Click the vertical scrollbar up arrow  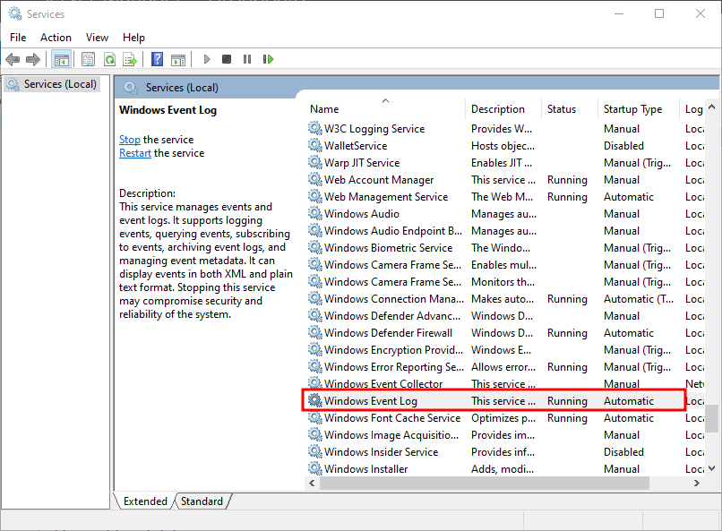[x=711, y=107]
